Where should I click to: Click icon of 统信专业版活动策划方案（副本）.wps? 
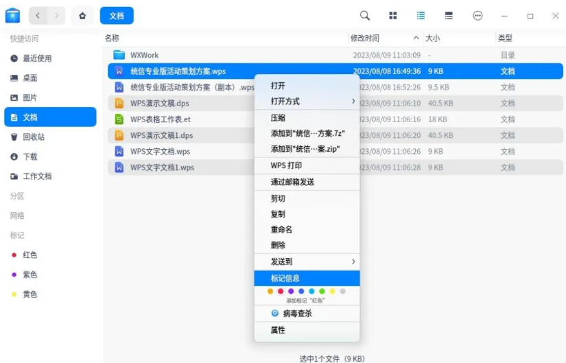(x=119, y=87)
